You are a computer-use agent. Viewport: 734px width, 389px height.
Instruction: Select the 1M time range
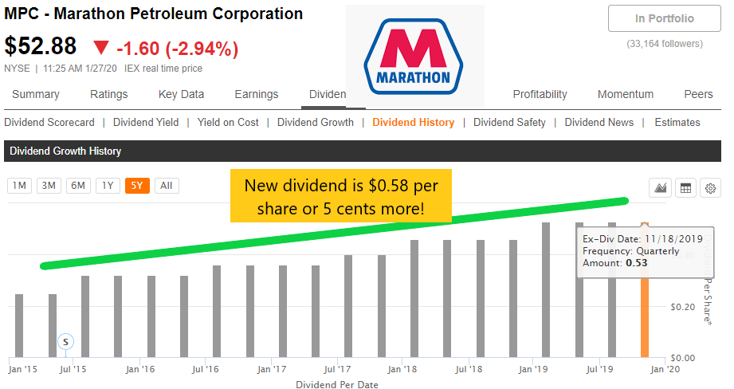20,186
